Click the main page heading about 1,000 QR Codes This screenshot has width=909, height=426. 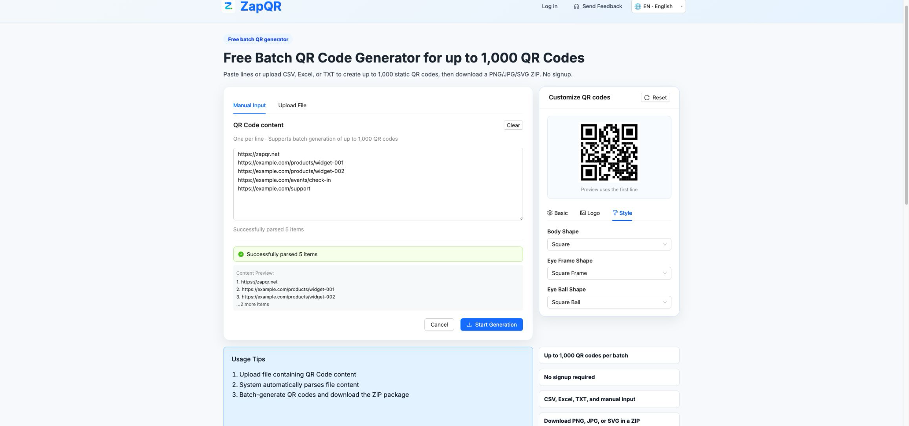[x=404, y=58]
